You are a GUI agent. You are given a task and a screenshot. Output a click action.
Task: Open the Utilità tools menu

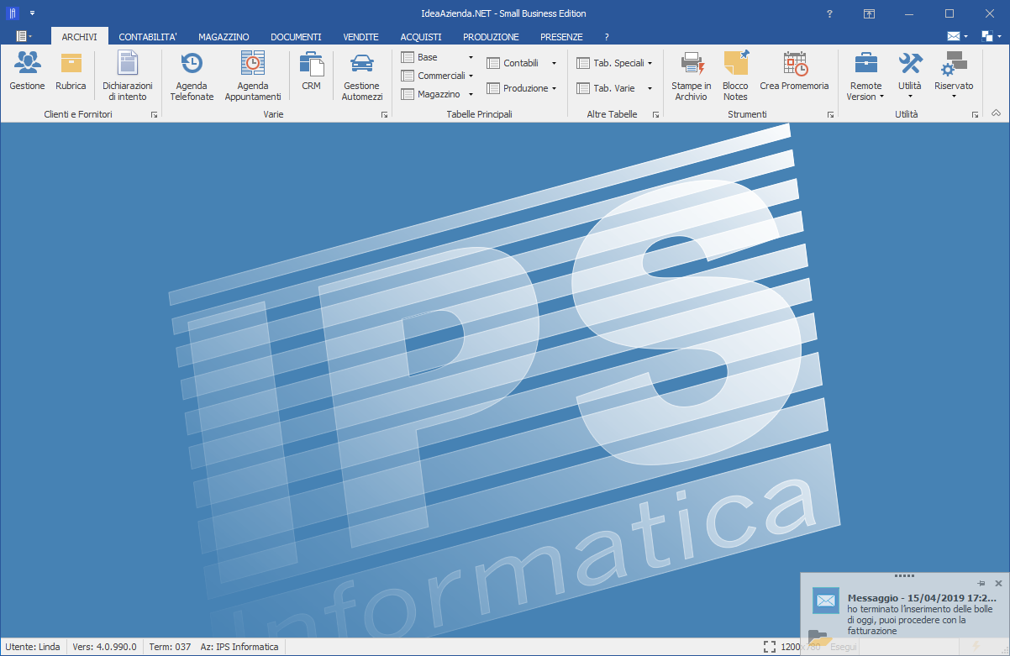pyautogui.click(x=910, y=76)
